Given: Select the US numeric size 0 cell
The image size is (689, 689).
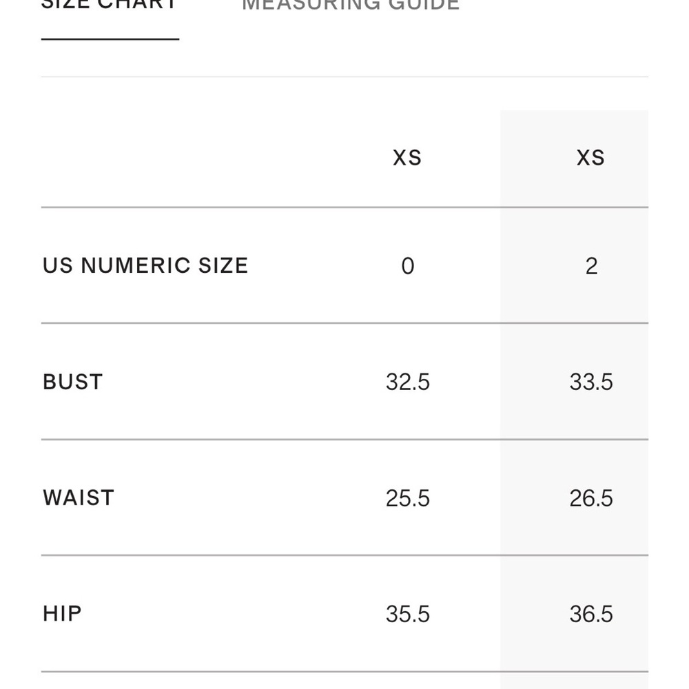Looking at the screenshot, I should pos(408,266).
